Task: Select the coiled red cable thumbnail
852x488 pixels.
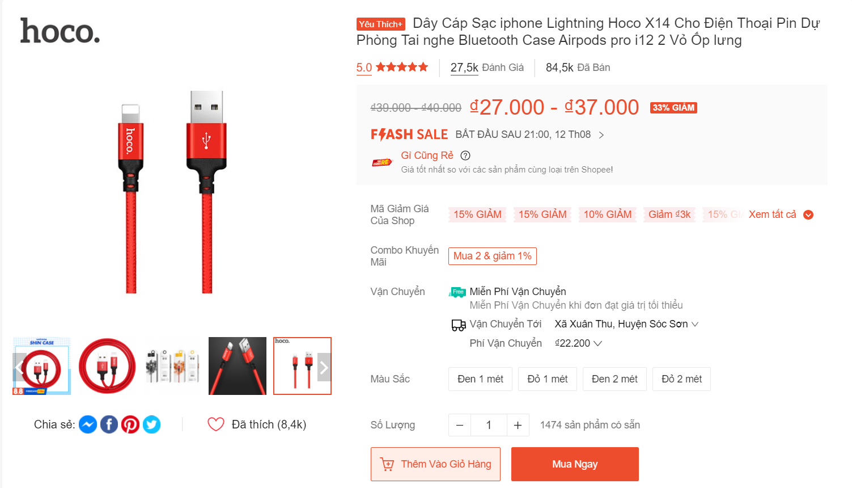Action: point(107,366)
